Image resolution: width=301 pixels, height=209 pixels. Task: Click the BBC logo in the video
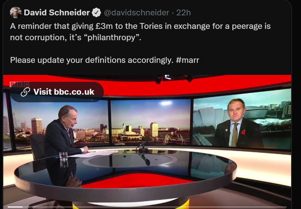pyautogui.click(x=19, y=84)
